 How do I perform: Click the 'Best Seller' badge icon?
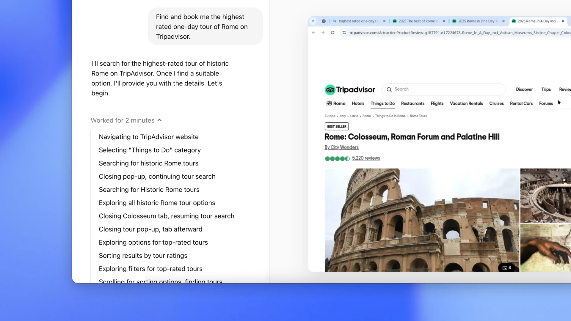[x=336, y=126]
